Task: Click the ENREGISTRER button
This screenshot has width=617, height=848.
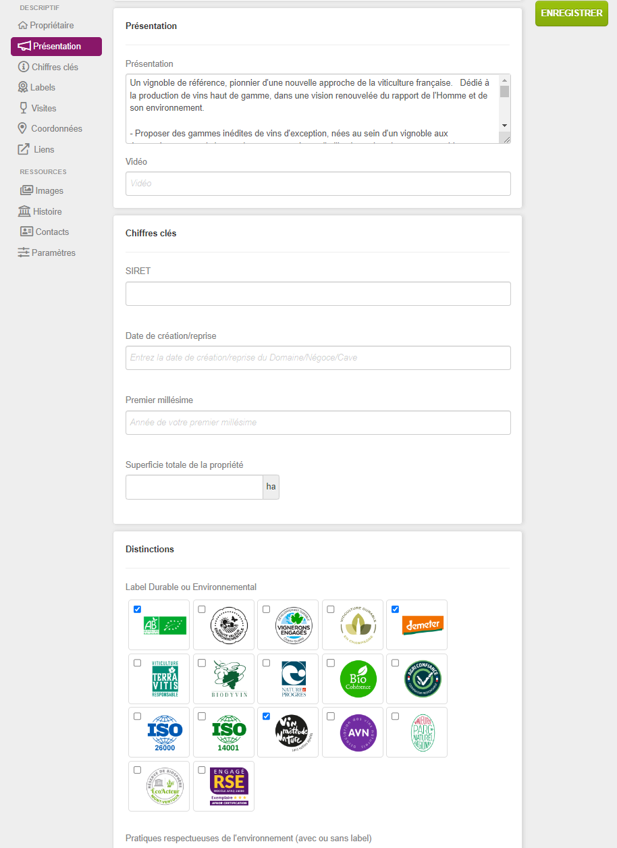Action: click(572, 14)
